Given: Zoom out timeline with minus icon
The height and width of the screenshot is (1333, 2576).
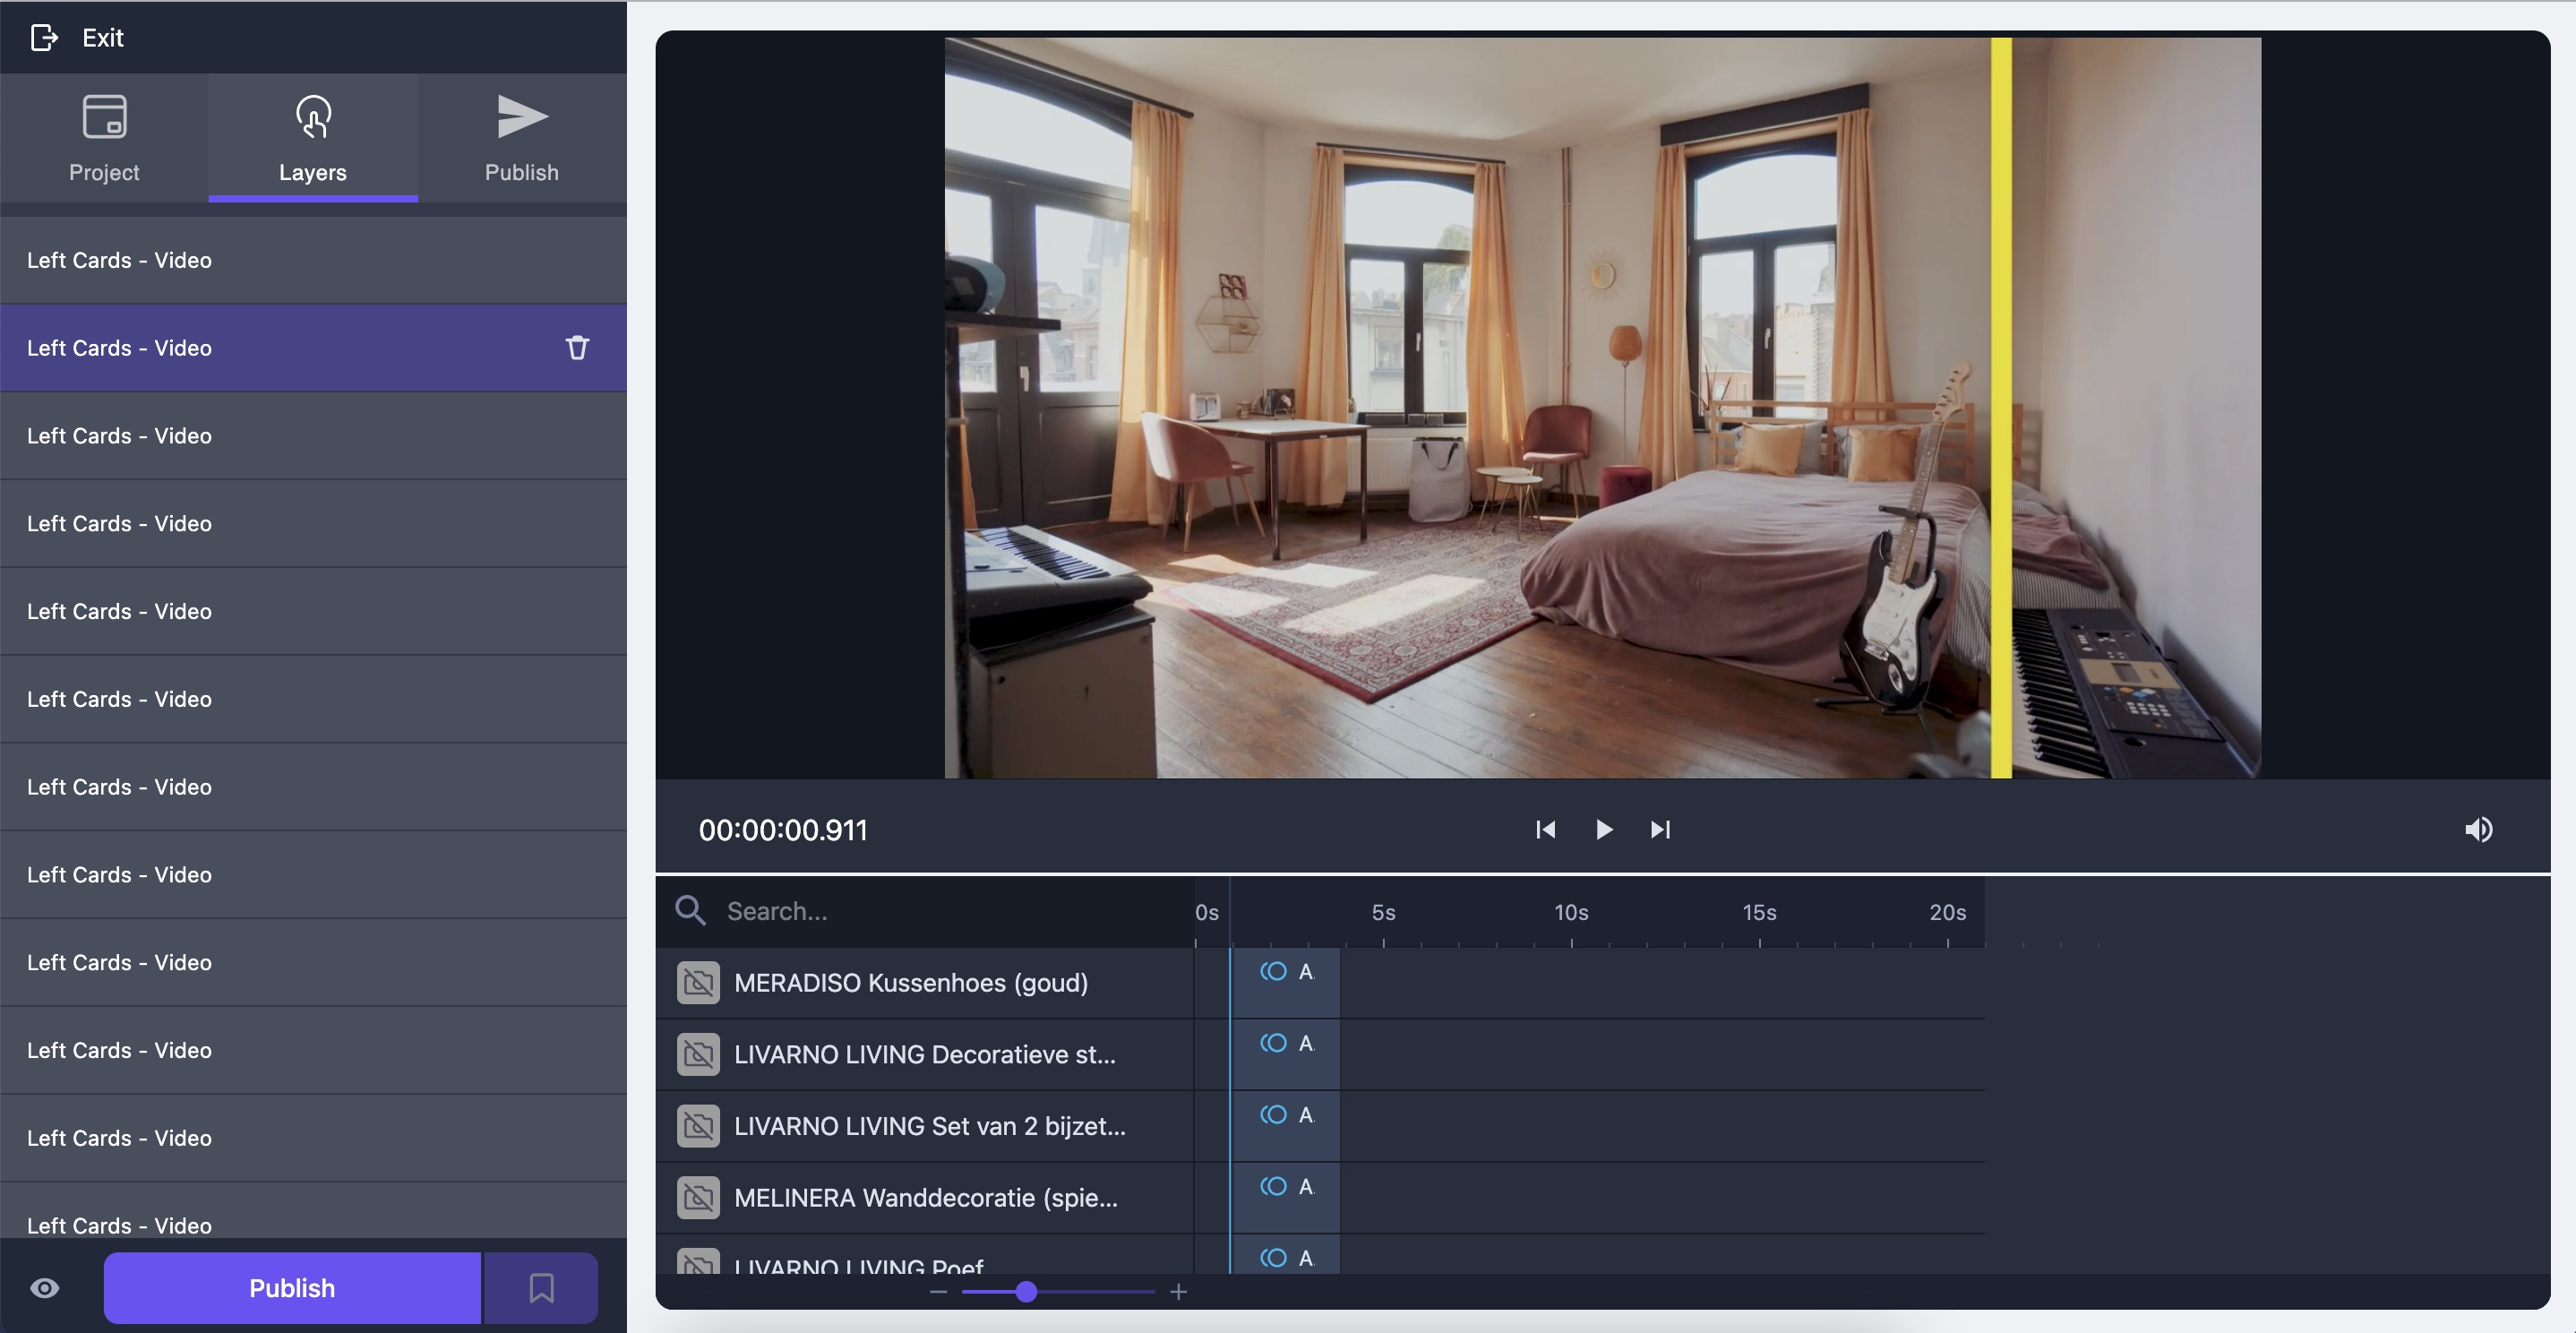Looking at the screenshot, I should tap(938, 1292).
